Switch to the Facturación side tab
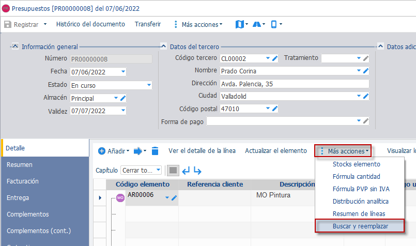This screenshot has width=416, height=246. pos(45,181)
